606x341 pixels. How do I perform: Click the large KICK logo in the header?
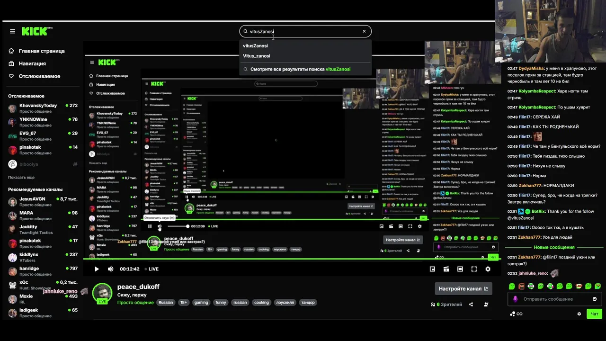[x=36, y=31]
